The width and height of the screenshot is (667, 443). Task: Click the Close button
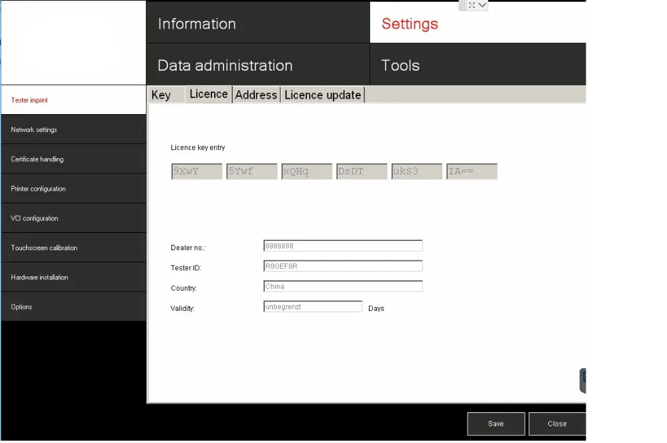click(557, 424)
